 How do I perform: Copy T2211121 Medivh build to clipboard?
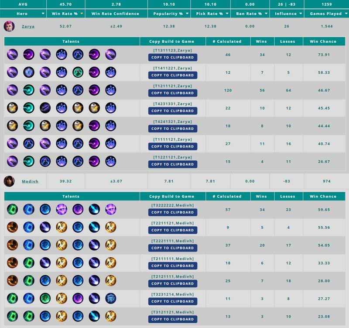pyautogui.click(x=173, y=230)
